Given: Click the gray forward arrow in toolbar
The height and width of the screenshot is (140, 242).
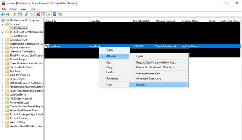Looking at the screenshot, I should coord(8,14).
